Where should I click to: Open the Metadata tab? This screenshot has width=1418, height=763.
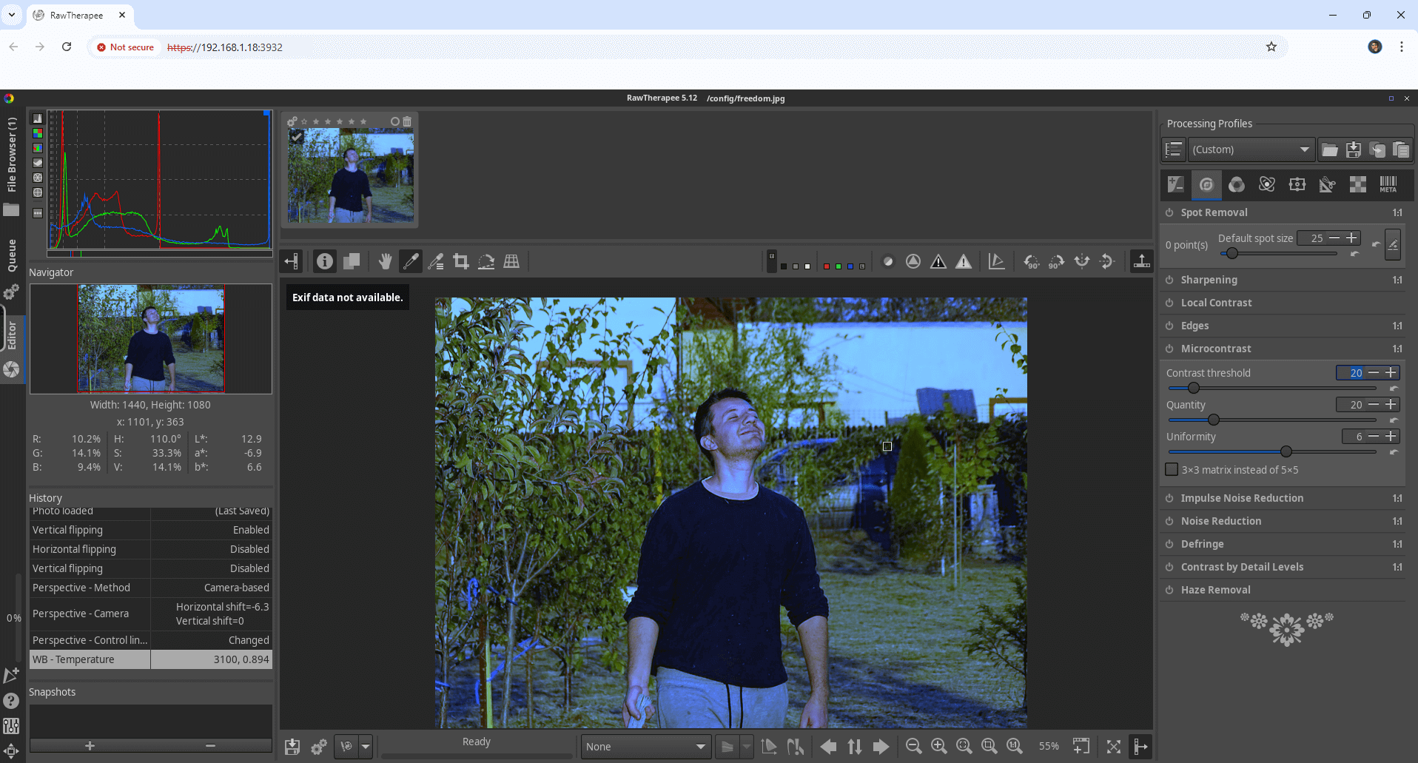point(1388,184)
